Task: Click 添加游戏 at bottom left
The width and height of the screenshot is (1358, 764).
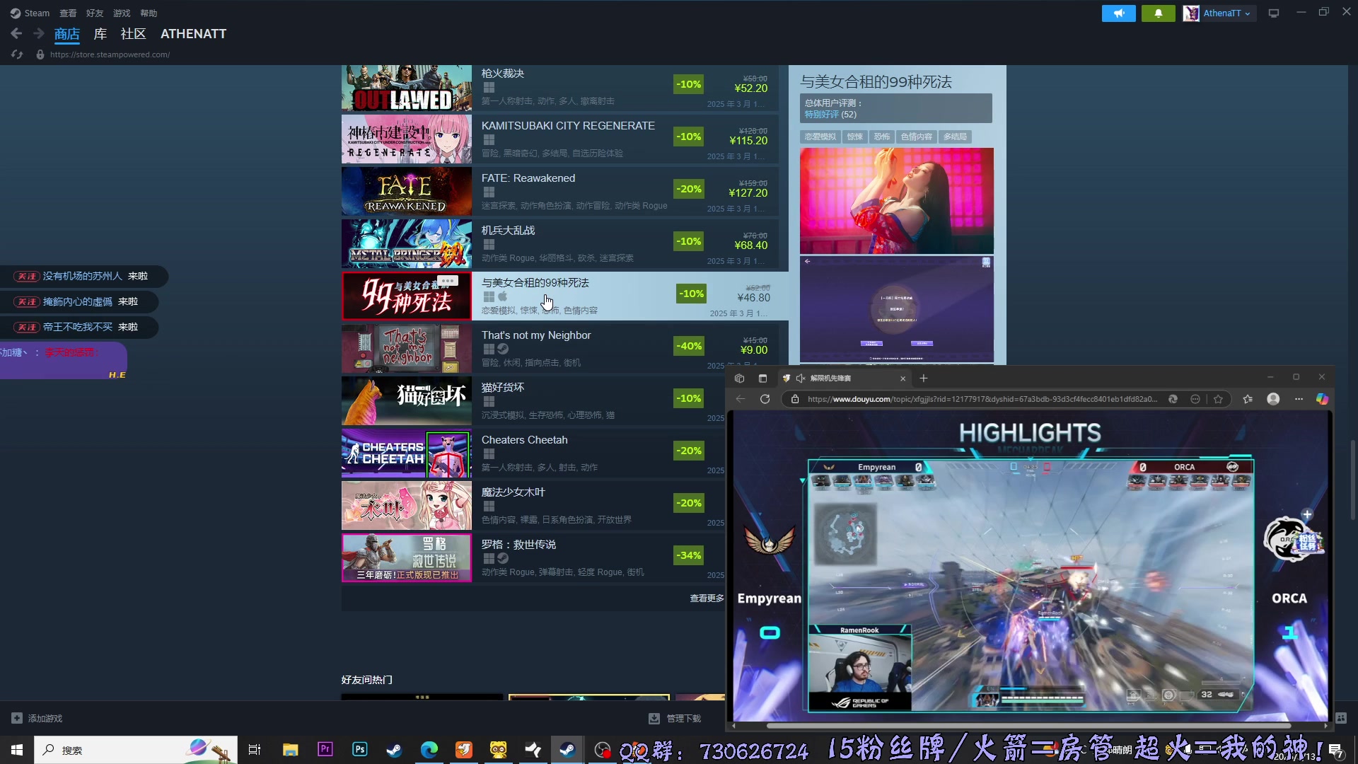Action: coord(37,718)
